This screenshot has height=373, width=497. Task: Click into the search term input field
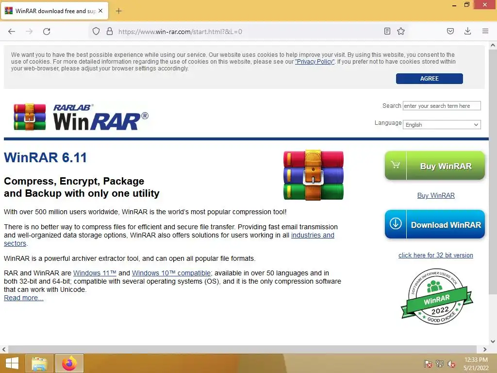[x=442, y=105]
